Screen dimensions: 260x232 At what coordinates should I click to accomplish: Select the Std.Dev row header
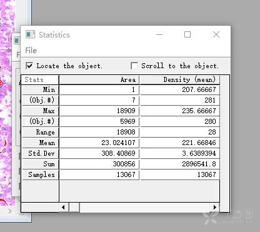(x=41, y=153)
